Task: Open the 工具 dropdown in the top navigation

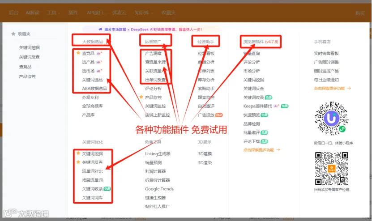Action: (53, 13)
